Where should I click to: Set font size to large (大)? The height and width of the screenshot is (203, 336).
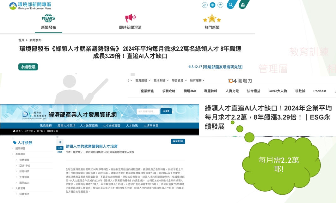[x=220, y=5]
